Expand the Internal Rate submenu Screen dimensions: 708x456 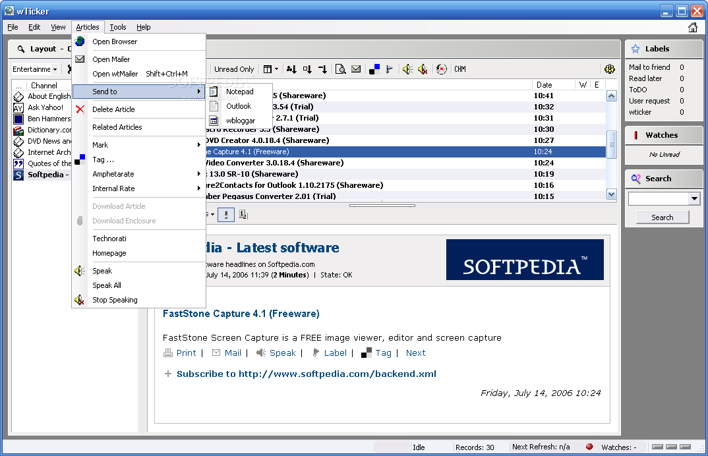(x=138, y=188)
